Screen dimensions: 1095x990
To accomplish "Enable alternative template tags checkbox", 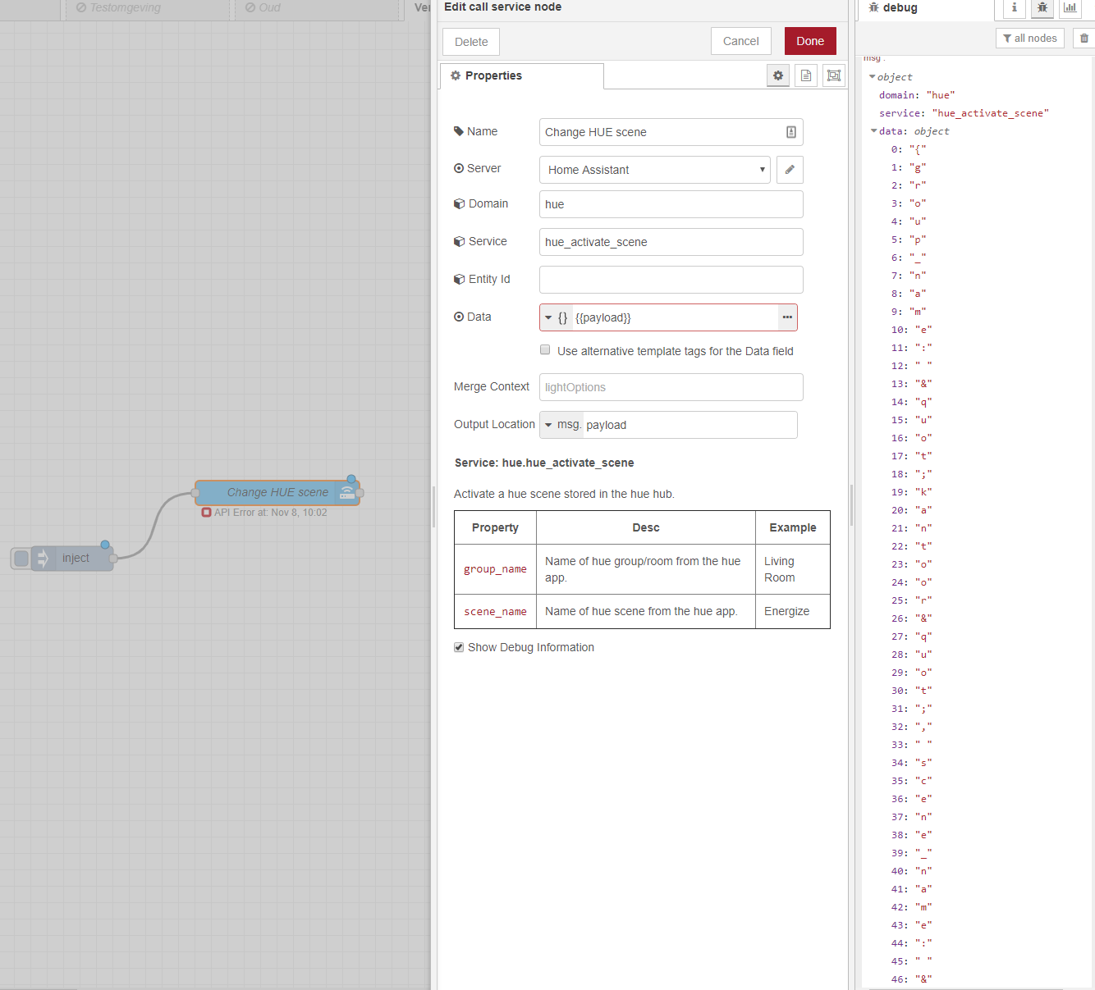I will point(545,350).
